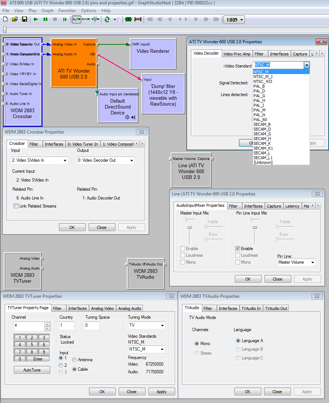Screen dimensions: 329x403
Task: Open the Options menu
Action: pos(89,11)
